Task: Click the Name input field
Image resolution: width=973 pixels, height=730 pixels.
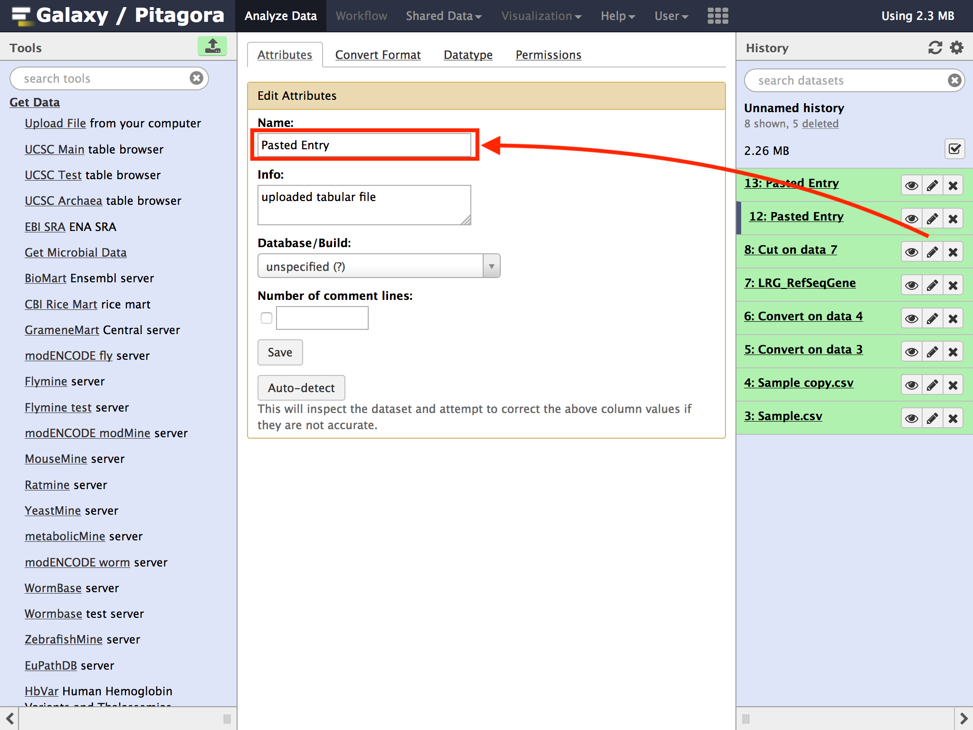Action: tap(364, 145)
